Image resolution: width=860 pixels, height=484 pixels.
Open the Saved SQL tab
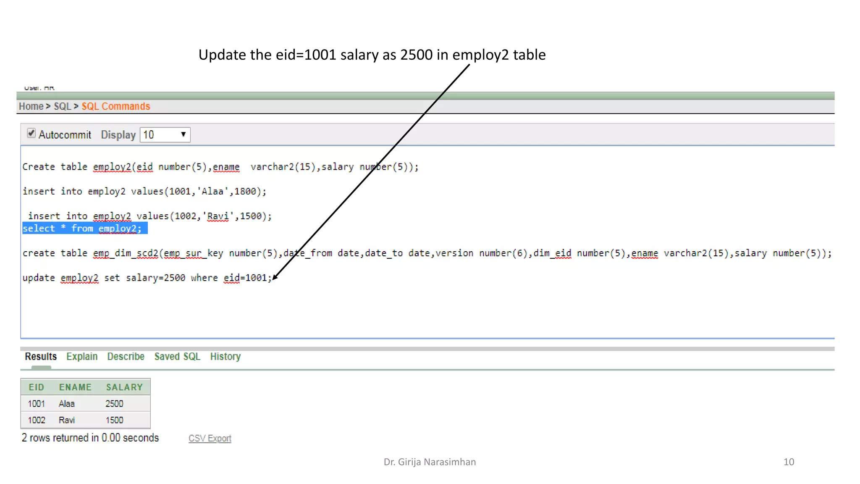click(x=177, y=357)
